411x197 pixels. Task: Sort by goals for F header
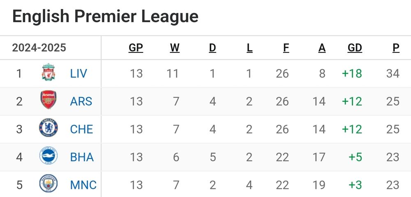click(286, 48)
